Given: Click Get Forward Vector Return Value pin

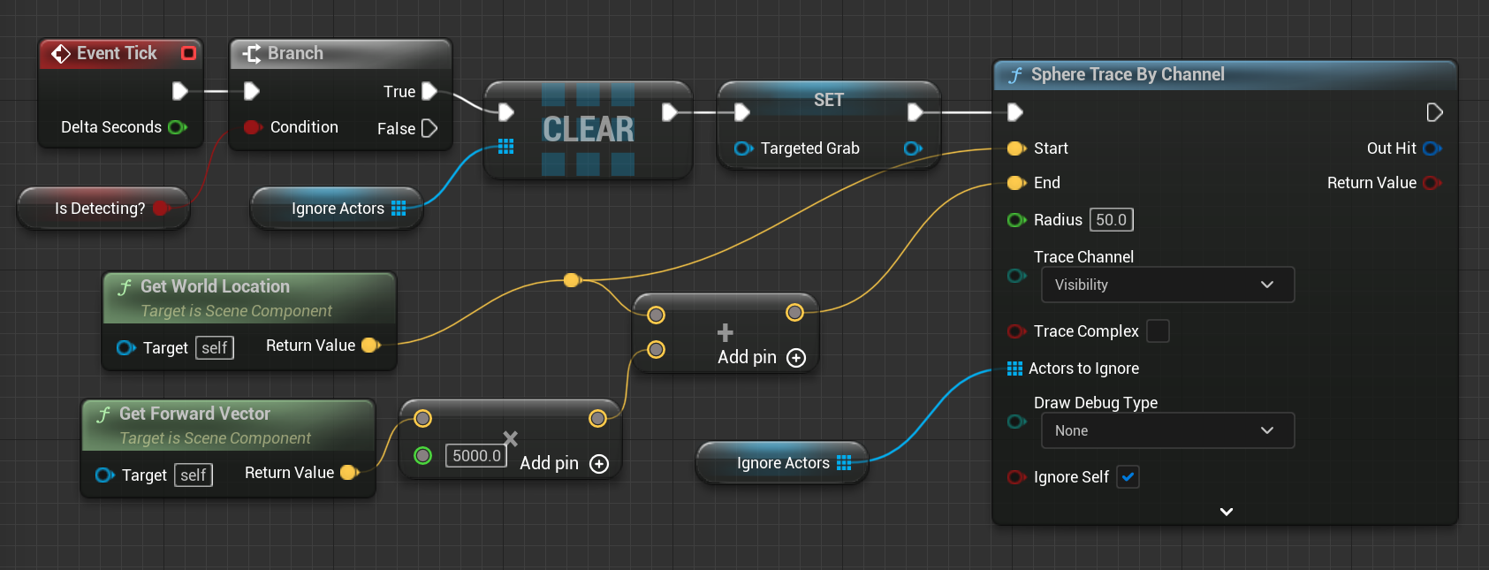Looking at the screenshot, I should (349, 473).
